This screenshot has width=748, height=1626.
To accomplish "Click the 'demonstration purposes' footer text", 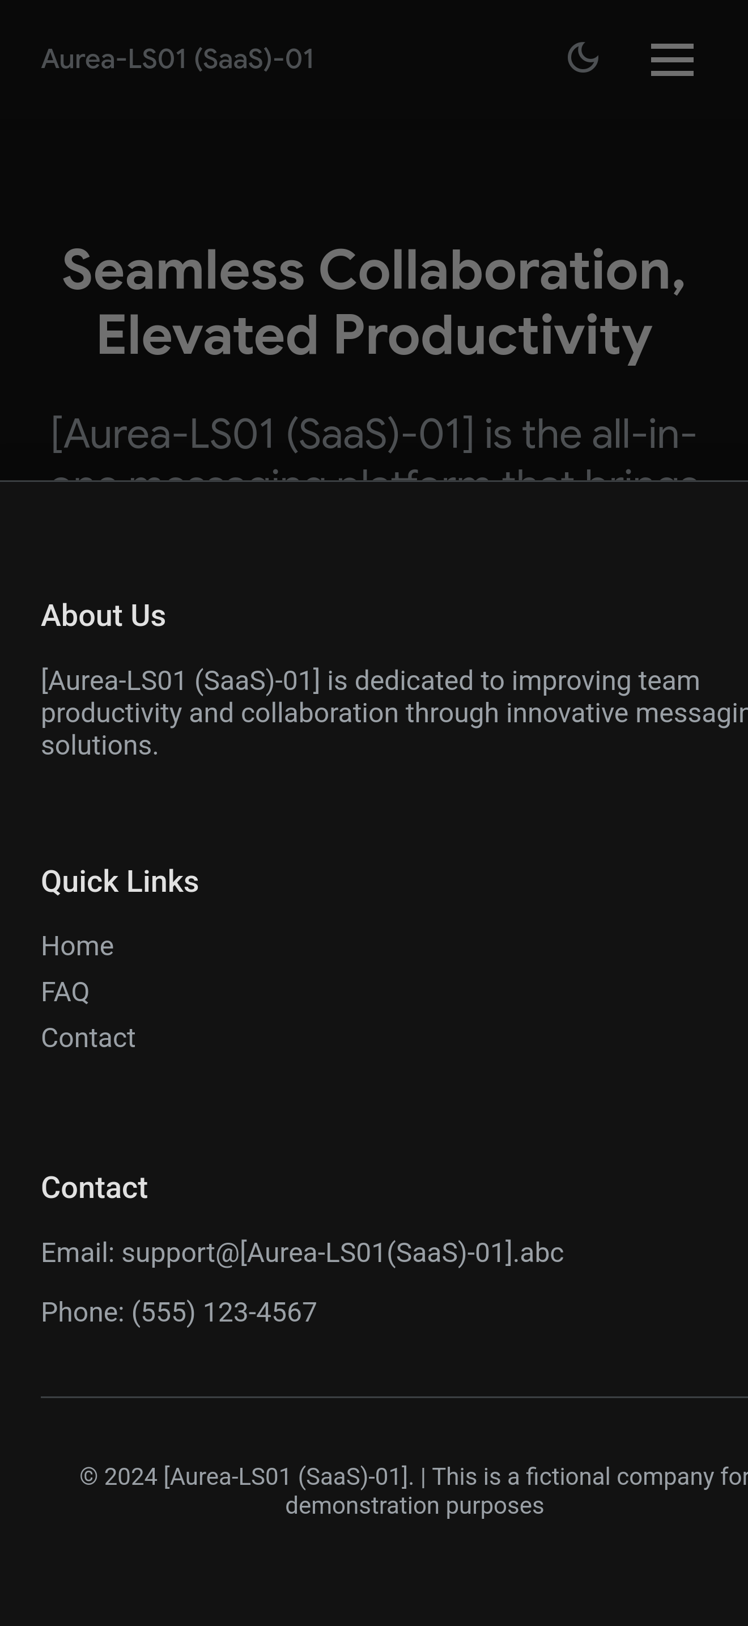I will 414,1505.
